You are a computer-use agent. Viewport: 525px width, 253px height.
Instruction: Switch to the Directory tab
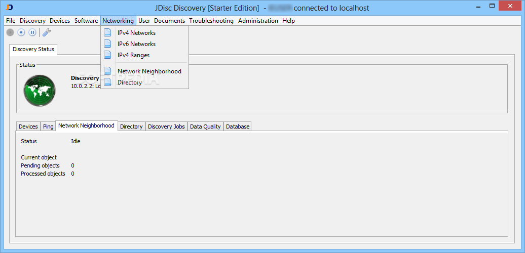point(131,126)
